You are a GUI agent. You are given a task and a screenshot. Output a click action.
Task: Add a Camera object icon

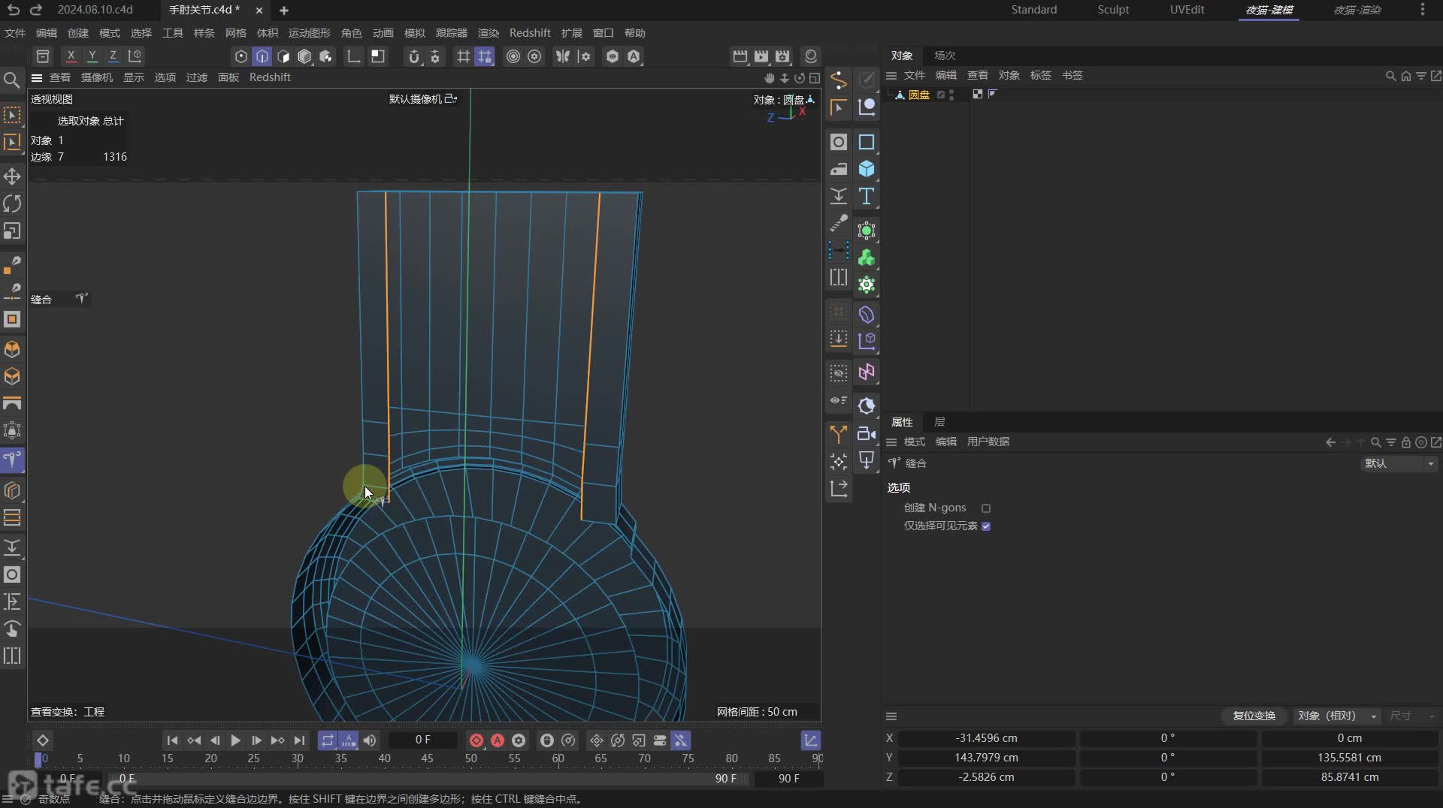867,433
